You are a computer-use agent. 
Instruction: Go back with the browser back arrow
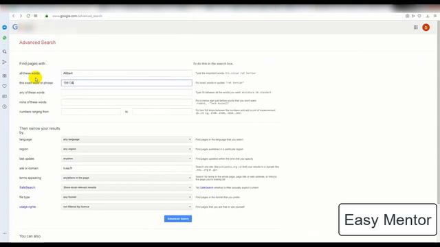[x=14, y=16]
